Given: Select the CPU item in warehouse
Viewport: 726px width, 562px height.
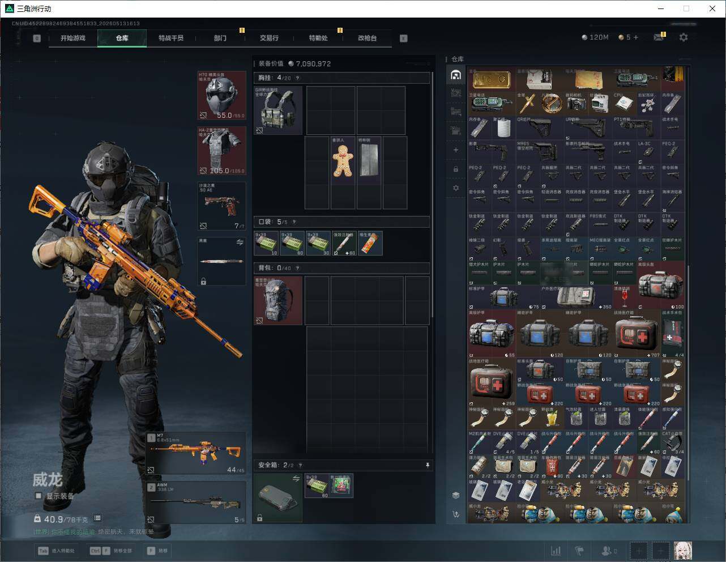Looking at the screenshot, I should (625, 104).
